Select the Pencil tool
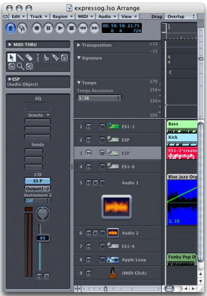 pos(20,57)
